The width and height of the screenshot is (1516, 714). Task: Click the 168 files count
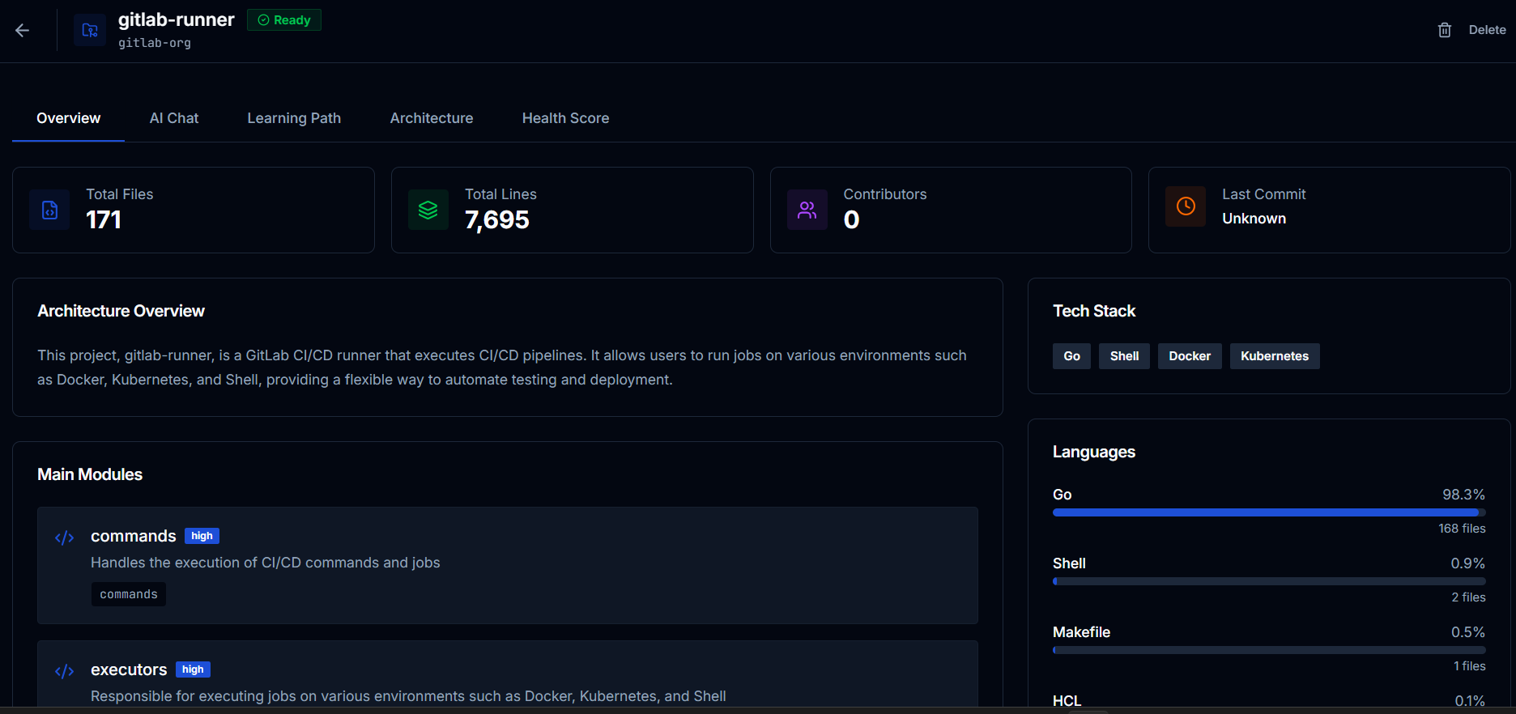[1463, 529]
